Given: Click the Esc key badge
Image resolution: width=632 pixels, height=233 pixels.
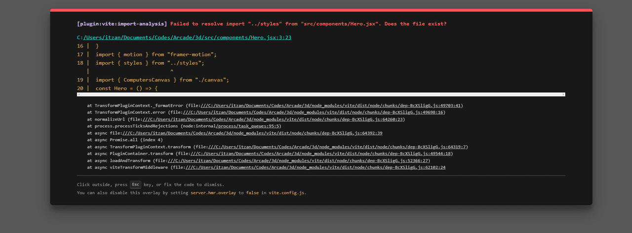Looking at the screenshot, I should [x=135, y=185].
